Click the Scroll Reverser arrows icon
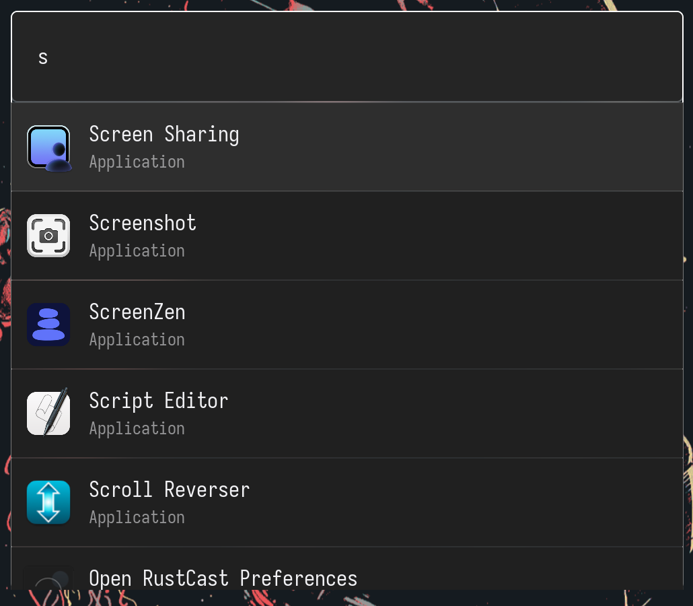Viewport: 693px width, 606px height. tap(48, 502)
